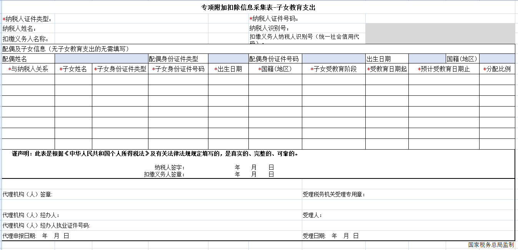Select the 受理税务机关受理专用章 cell
The image size is (518, 250).
[x=408, y=194]
